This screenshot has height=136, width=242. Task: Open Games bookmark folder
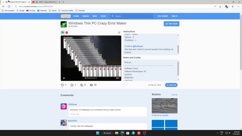(53, 11)
